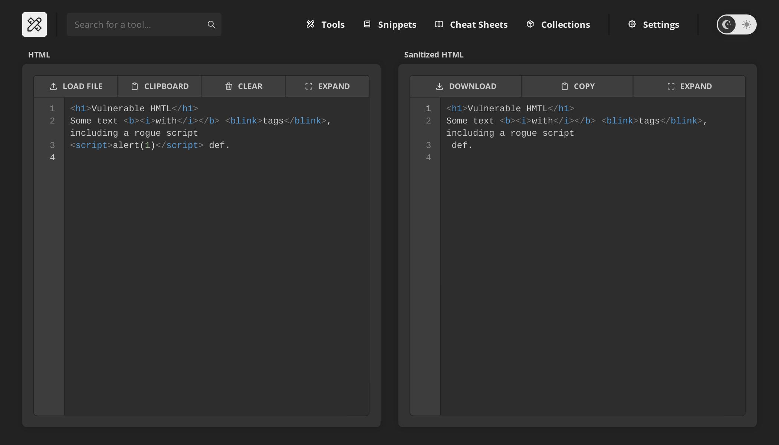Screen dimensions: 779x445
Task: Click the 'HTML' label above the input panel
Action: [x=39, y=55]
